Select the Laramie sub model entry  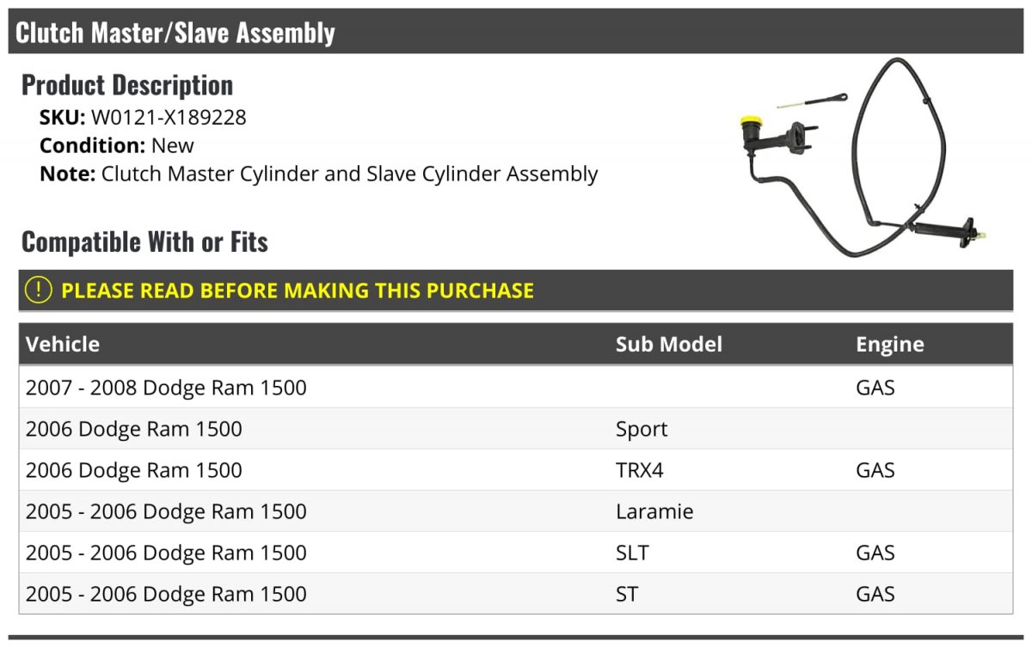(654, 511)
